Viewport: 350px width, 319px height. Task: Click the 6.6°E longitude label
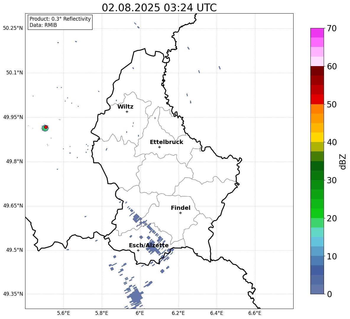pyautogui.click(x=255, y=313)
